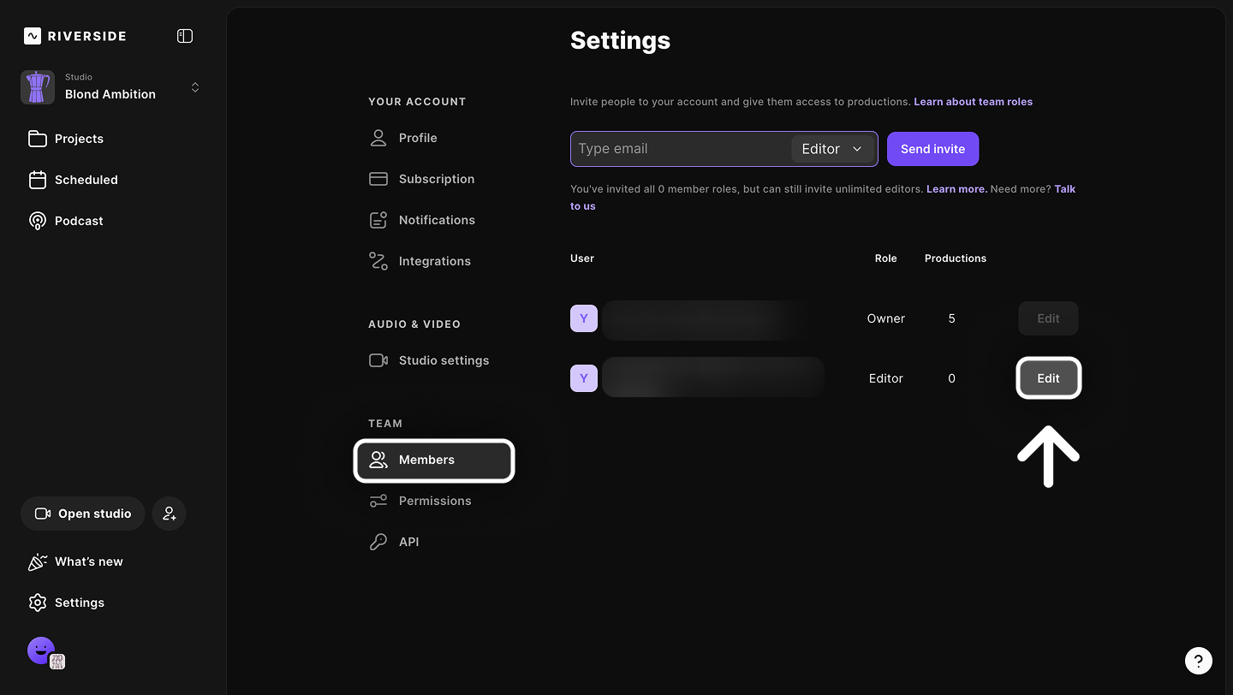This screenshot has width=1233, height=695.
Task: Collapse the sidebar panel icon
Action: point(185,36)
